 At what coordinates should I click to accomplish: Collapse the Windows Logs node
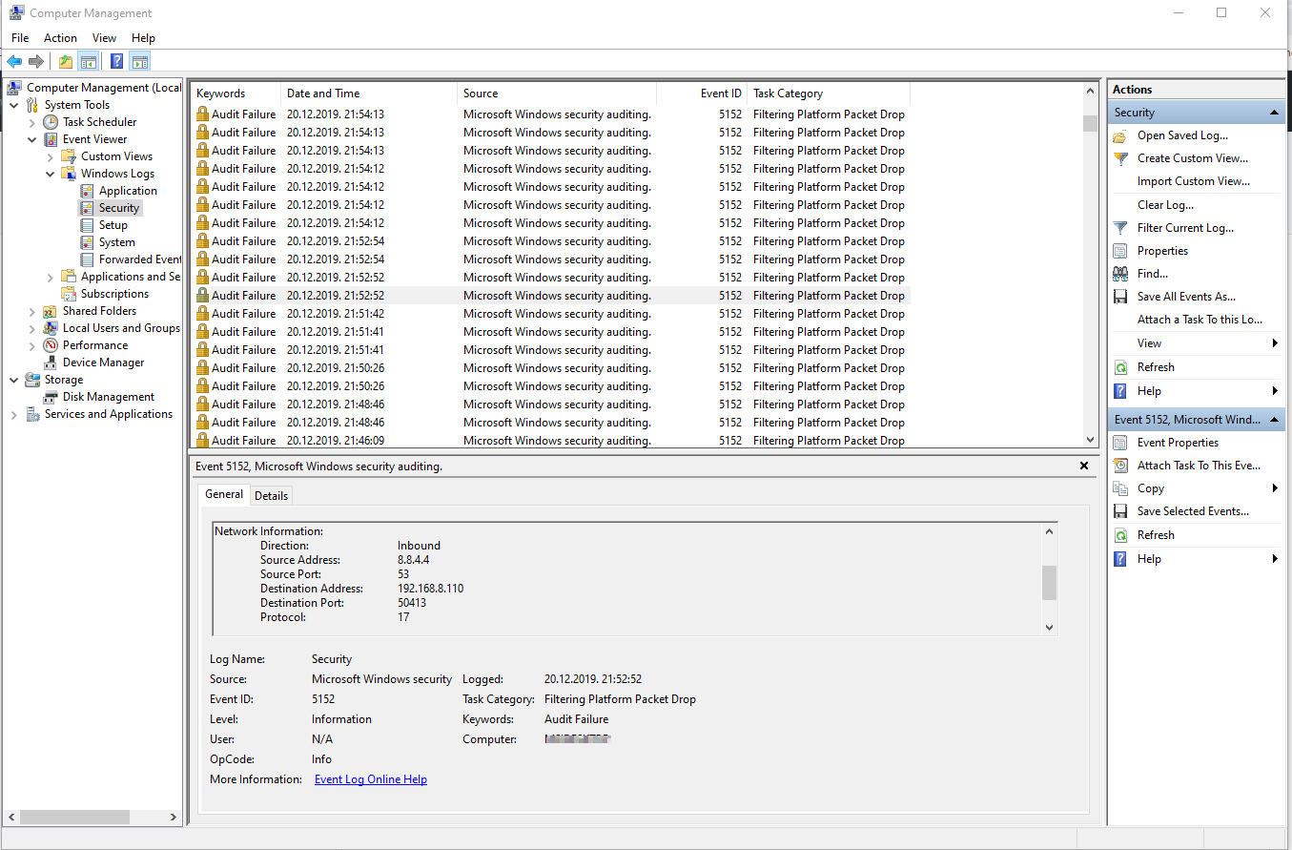[x=51, y=174]
